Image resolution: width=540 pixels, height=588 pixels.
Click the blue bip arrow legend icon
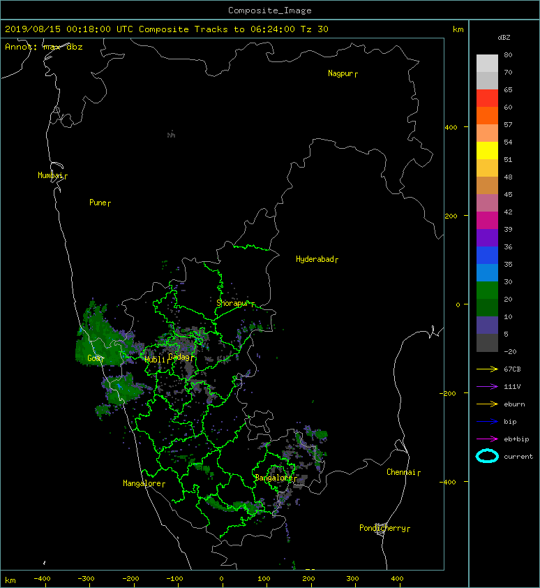pyautogui.click(x=487, y=422)
